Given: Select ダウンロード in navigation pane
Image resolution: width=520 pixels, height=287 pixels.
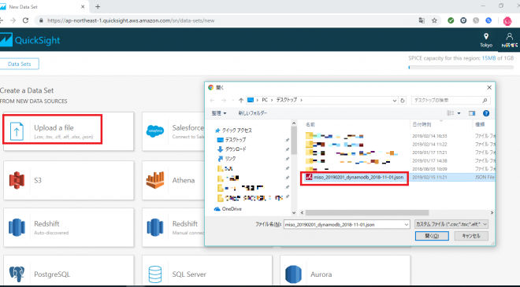Looking at the screenshot, I should point(232,149).
